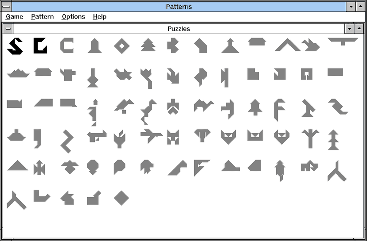Select the solid tilted square pattern
The height and width of the screenshot is (241, 367).
pyautogui.click(x=121, y=198)
